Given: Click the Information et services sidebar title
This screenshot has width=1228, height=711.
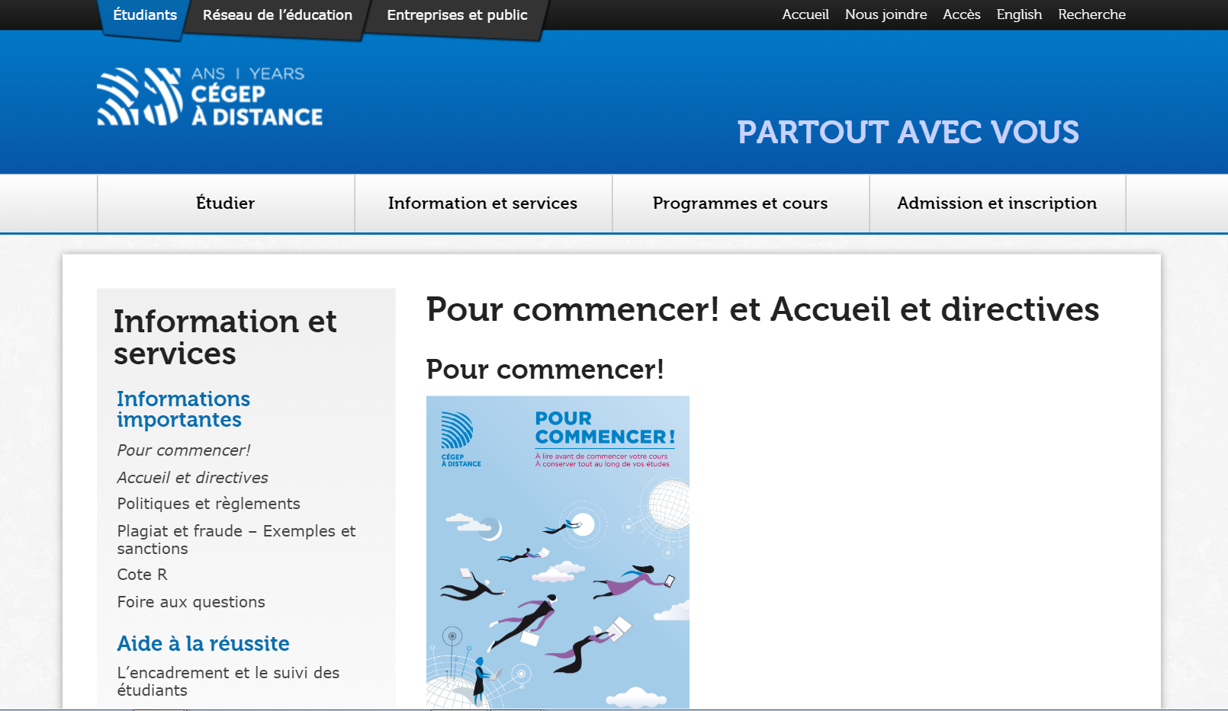Looking at the screenshot, I should coord(225,338).
